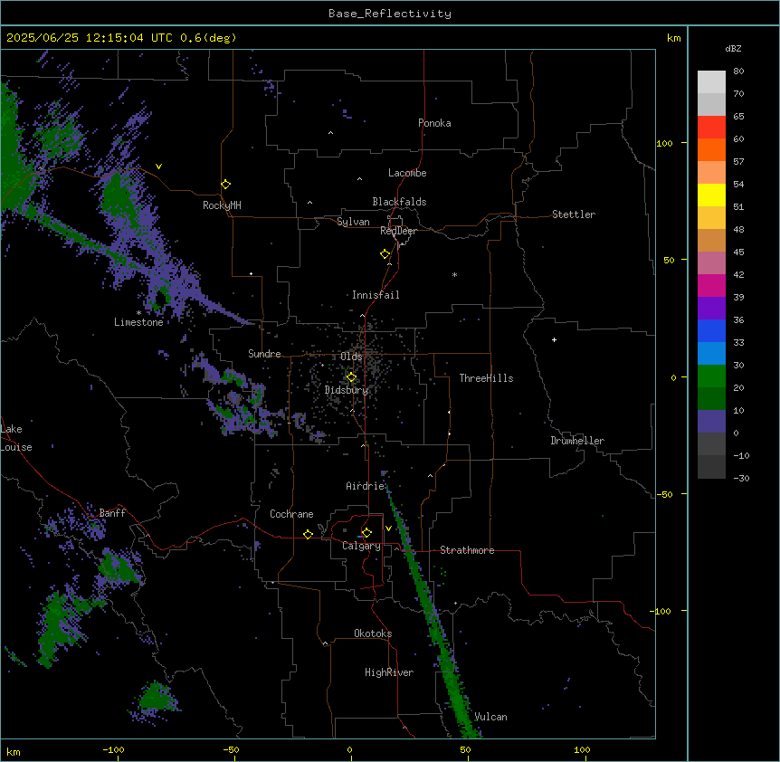Click the 80 value in dBZ legend
The image size is (780, 762).
click(x=738, y=71)
